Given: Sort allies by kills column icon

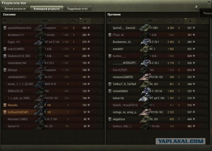Looking at the screenshot, I should click(x=74, y=21).
